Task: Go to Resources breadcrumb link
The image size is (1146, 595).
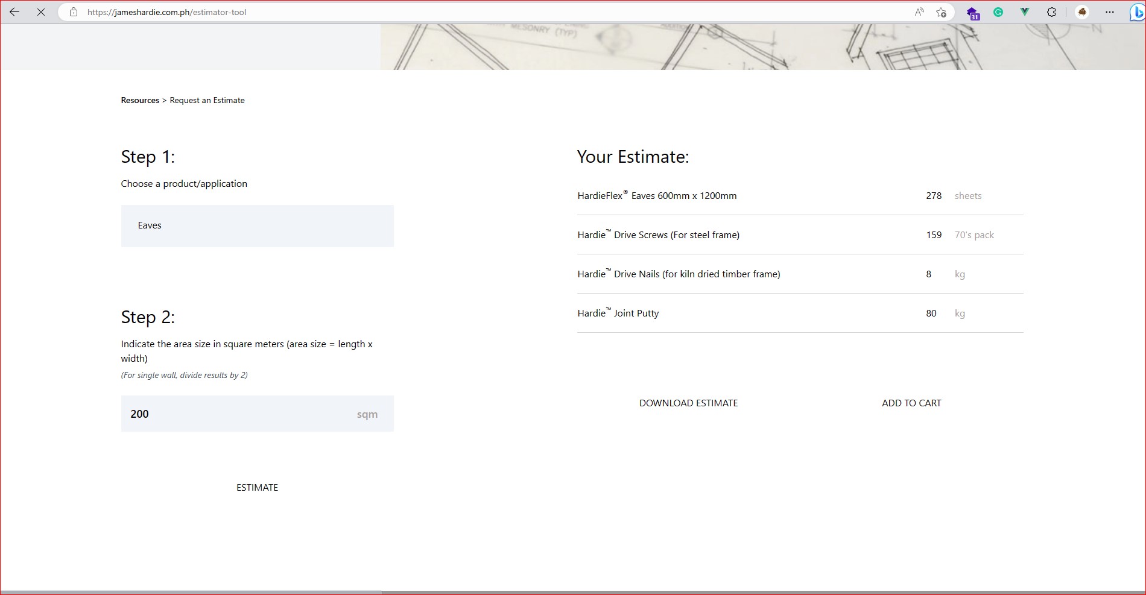Action: pos(140,101)
